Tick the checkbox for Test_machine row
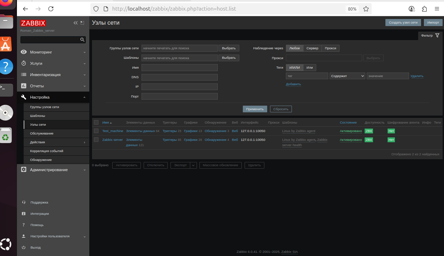 point(96,131)
